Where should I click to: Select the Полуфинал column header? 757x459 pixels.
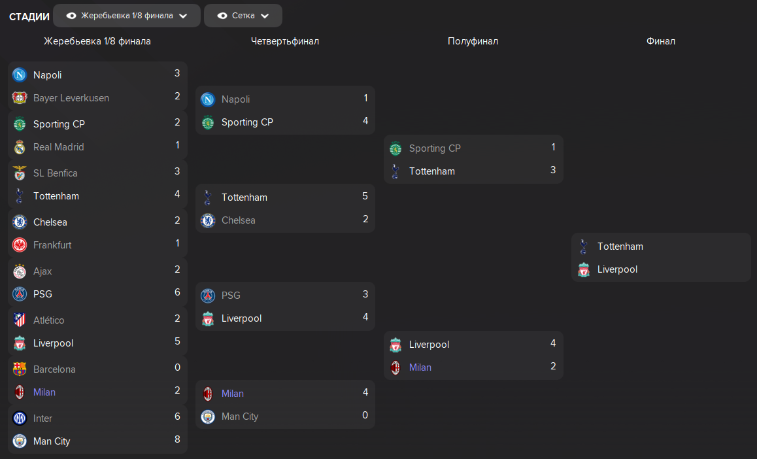(x=473, y=41)
